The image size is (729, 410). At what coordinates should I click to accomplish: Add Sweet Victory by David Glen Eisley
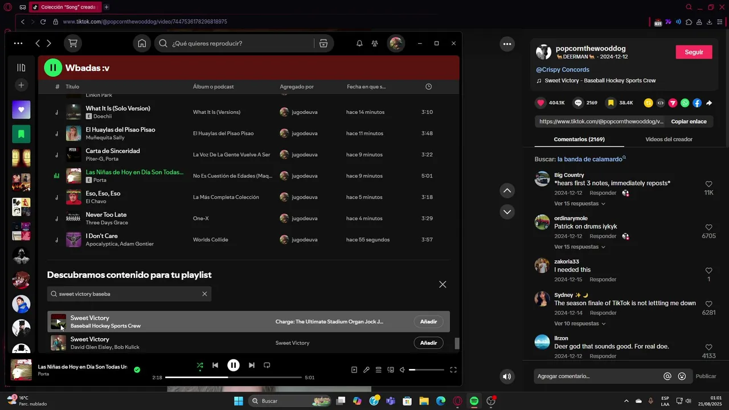(x=428, y=343)
